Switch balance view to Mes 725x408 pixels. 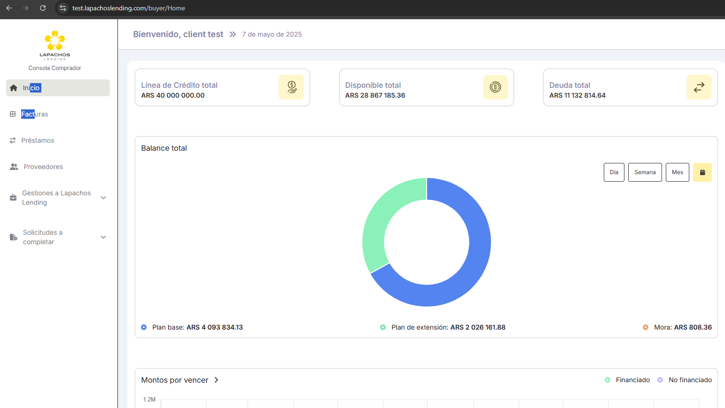(677, 172)
